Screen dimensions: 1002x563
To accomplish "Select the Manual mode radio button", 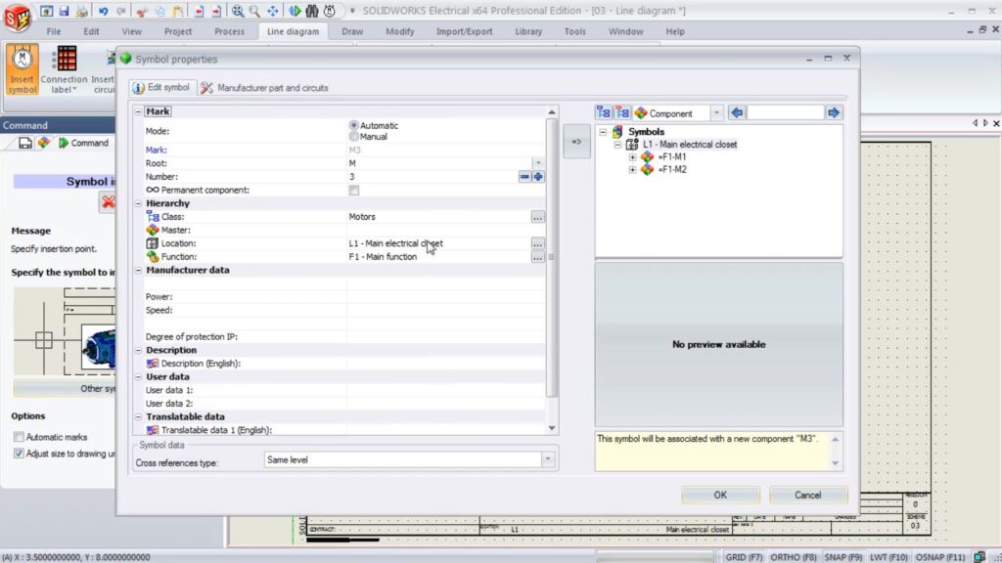I will point(353,137).
